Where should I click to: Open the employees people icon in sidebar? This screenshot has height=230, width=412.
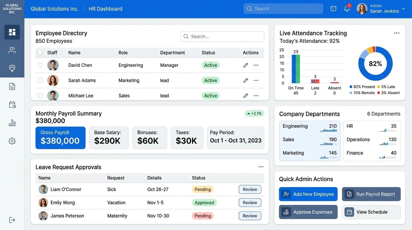coord(12,50)
